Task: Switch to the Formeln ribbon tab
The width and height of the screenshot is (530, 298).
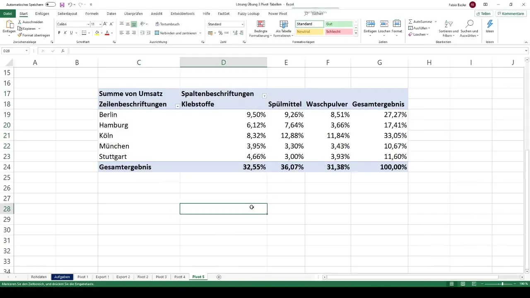Action: coord(92,14)
